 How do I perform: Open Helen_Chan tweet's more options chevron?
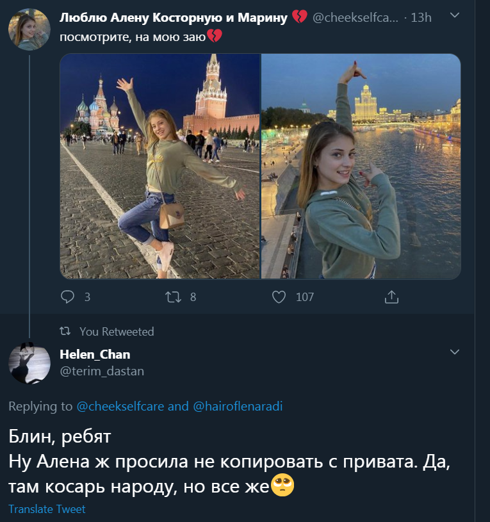(x=455, y=352)
